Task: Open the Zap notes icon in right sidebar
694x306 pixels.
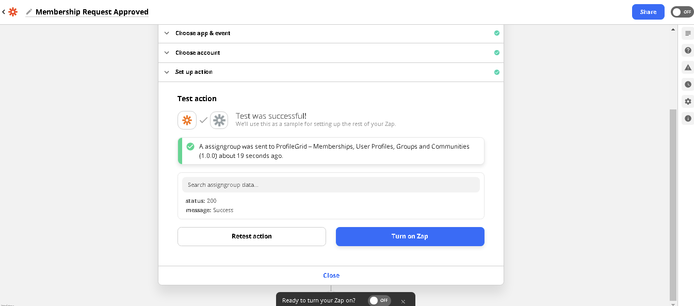Action: 688,34
